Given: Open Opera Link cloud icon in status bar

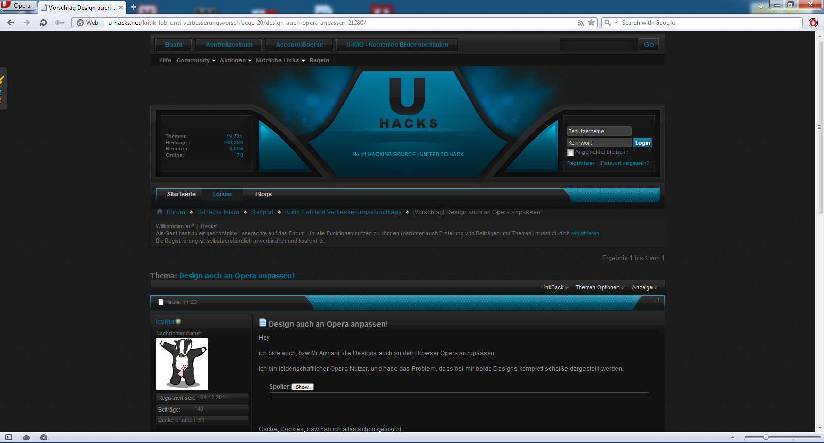Looking at the screenshot, I should pos(26,437).
